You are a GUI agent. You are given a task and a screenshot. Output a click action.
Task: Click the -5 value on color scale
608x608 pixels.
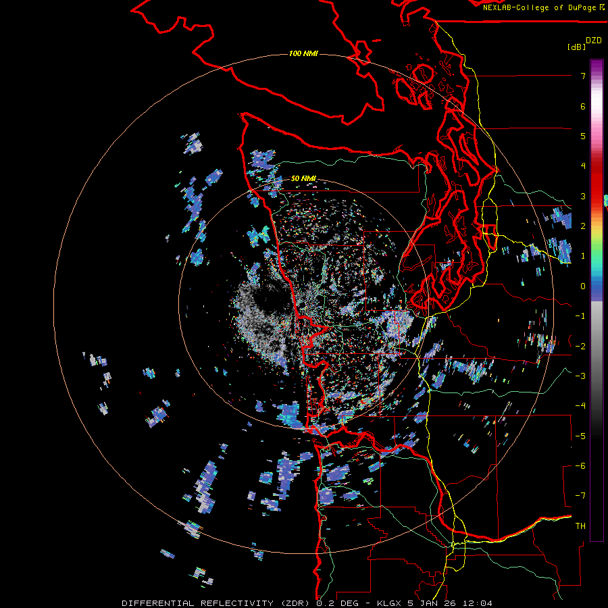pyautogui.click(x=580, y=436)
